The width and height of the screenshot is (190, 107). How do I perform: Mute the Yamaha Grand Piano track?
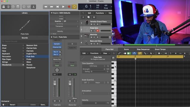pos(91,24)
